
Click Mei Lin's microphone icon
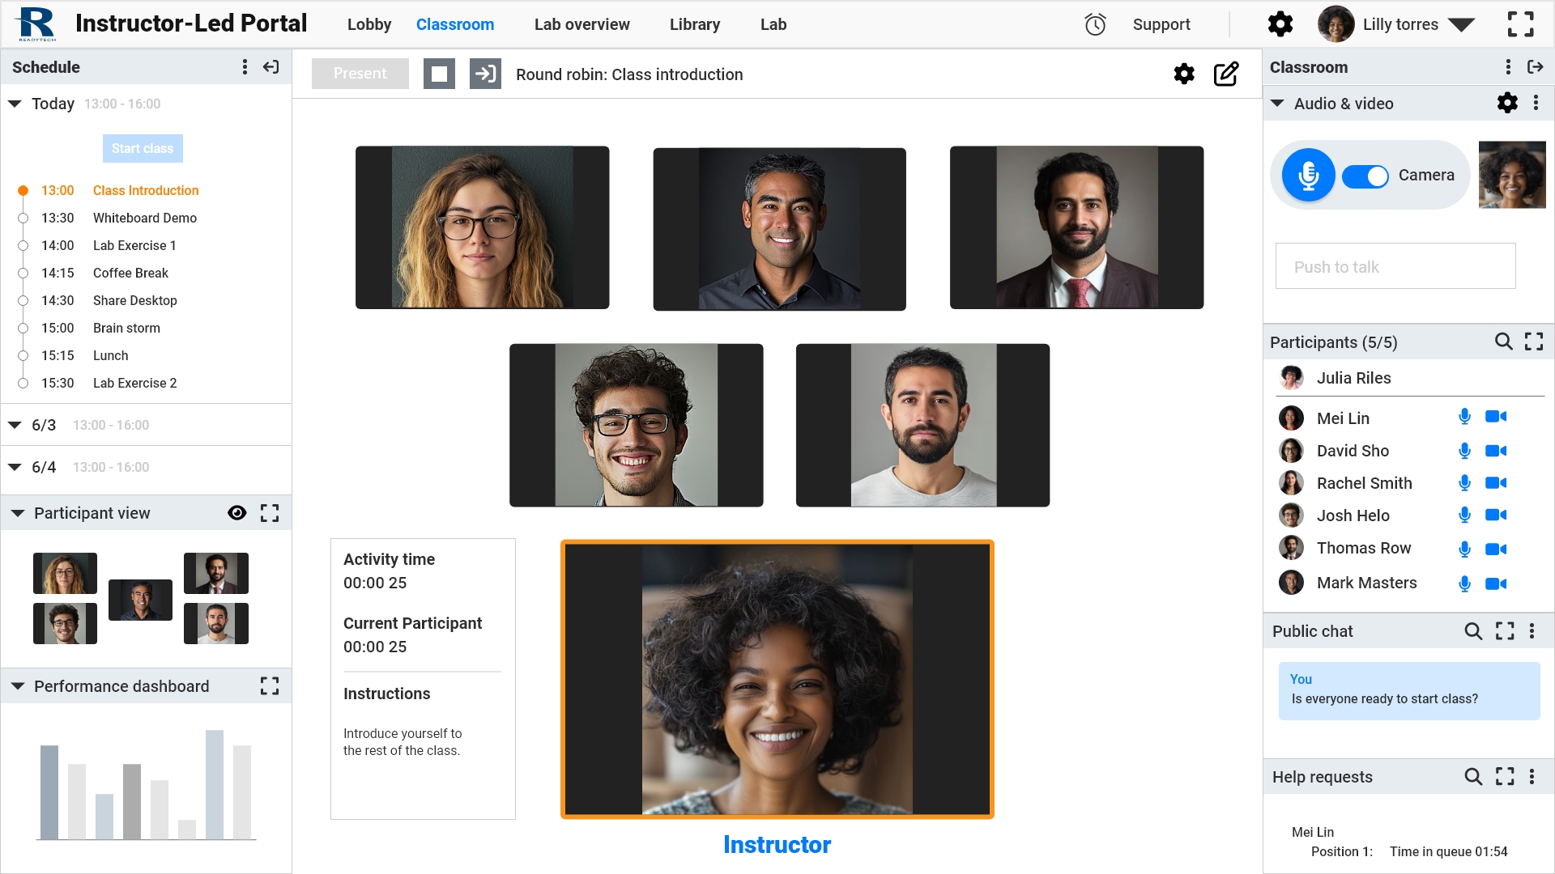point(1464,417)
